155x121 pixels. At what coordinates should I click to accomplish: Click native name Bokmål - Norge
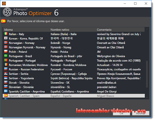coord(60,43)
